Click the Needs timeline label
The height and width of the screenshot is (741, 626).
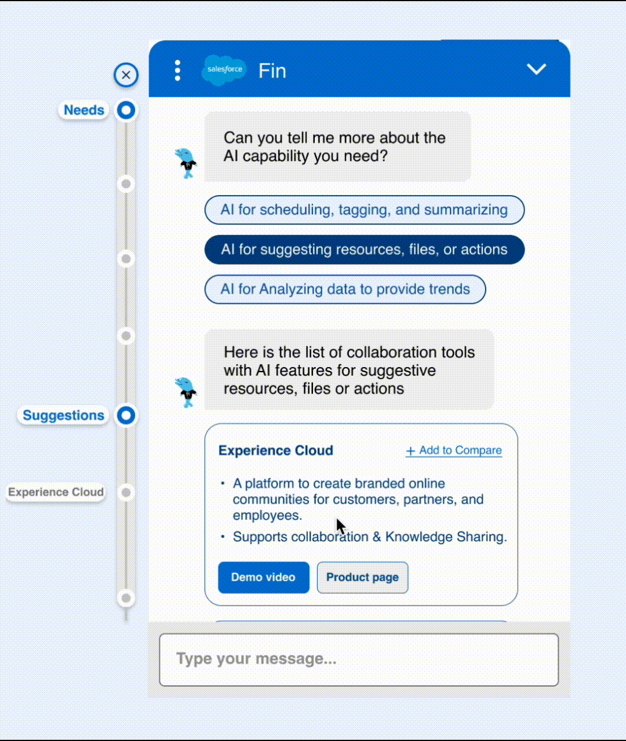tap(84, 110)
